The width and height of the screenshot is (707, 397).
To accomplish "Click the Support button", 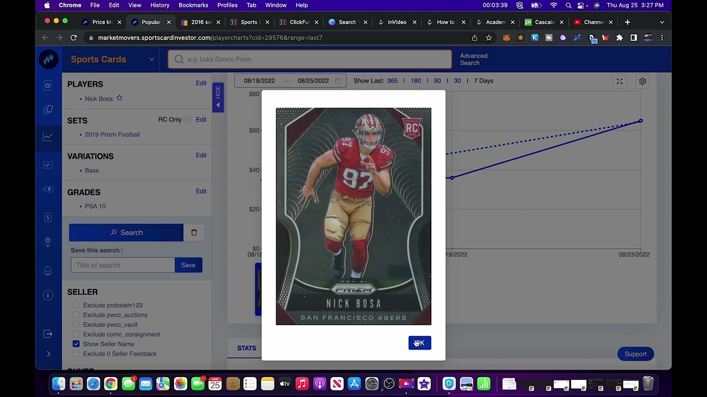I will tap(636, 354).
